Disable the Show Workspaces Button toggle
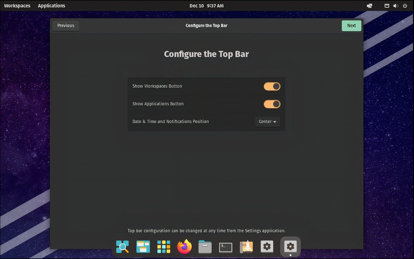Viewport: 414px width, 259px height. click(272, 86)
